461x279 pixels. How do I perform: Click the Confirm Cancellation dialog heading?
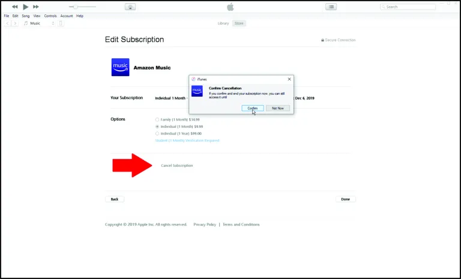click(225, 88)
